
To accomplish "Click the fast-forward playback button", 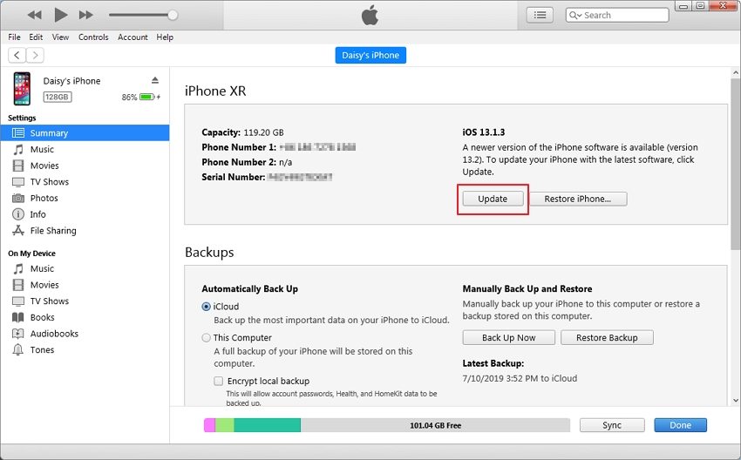I will [85, 15].
